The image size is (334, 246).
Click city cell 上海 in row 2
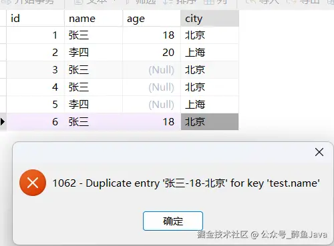pos(210,53)
